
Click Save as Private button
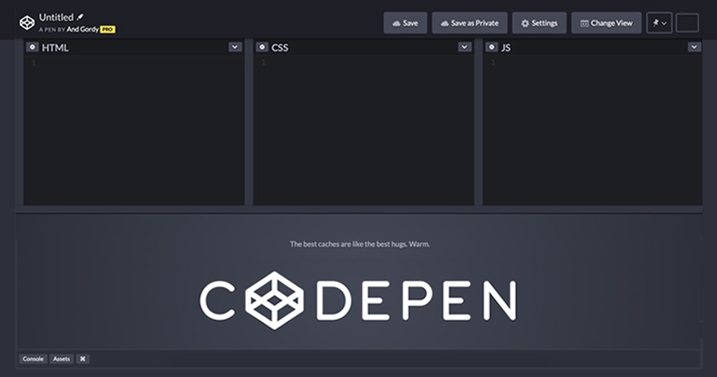click(470, 23)
